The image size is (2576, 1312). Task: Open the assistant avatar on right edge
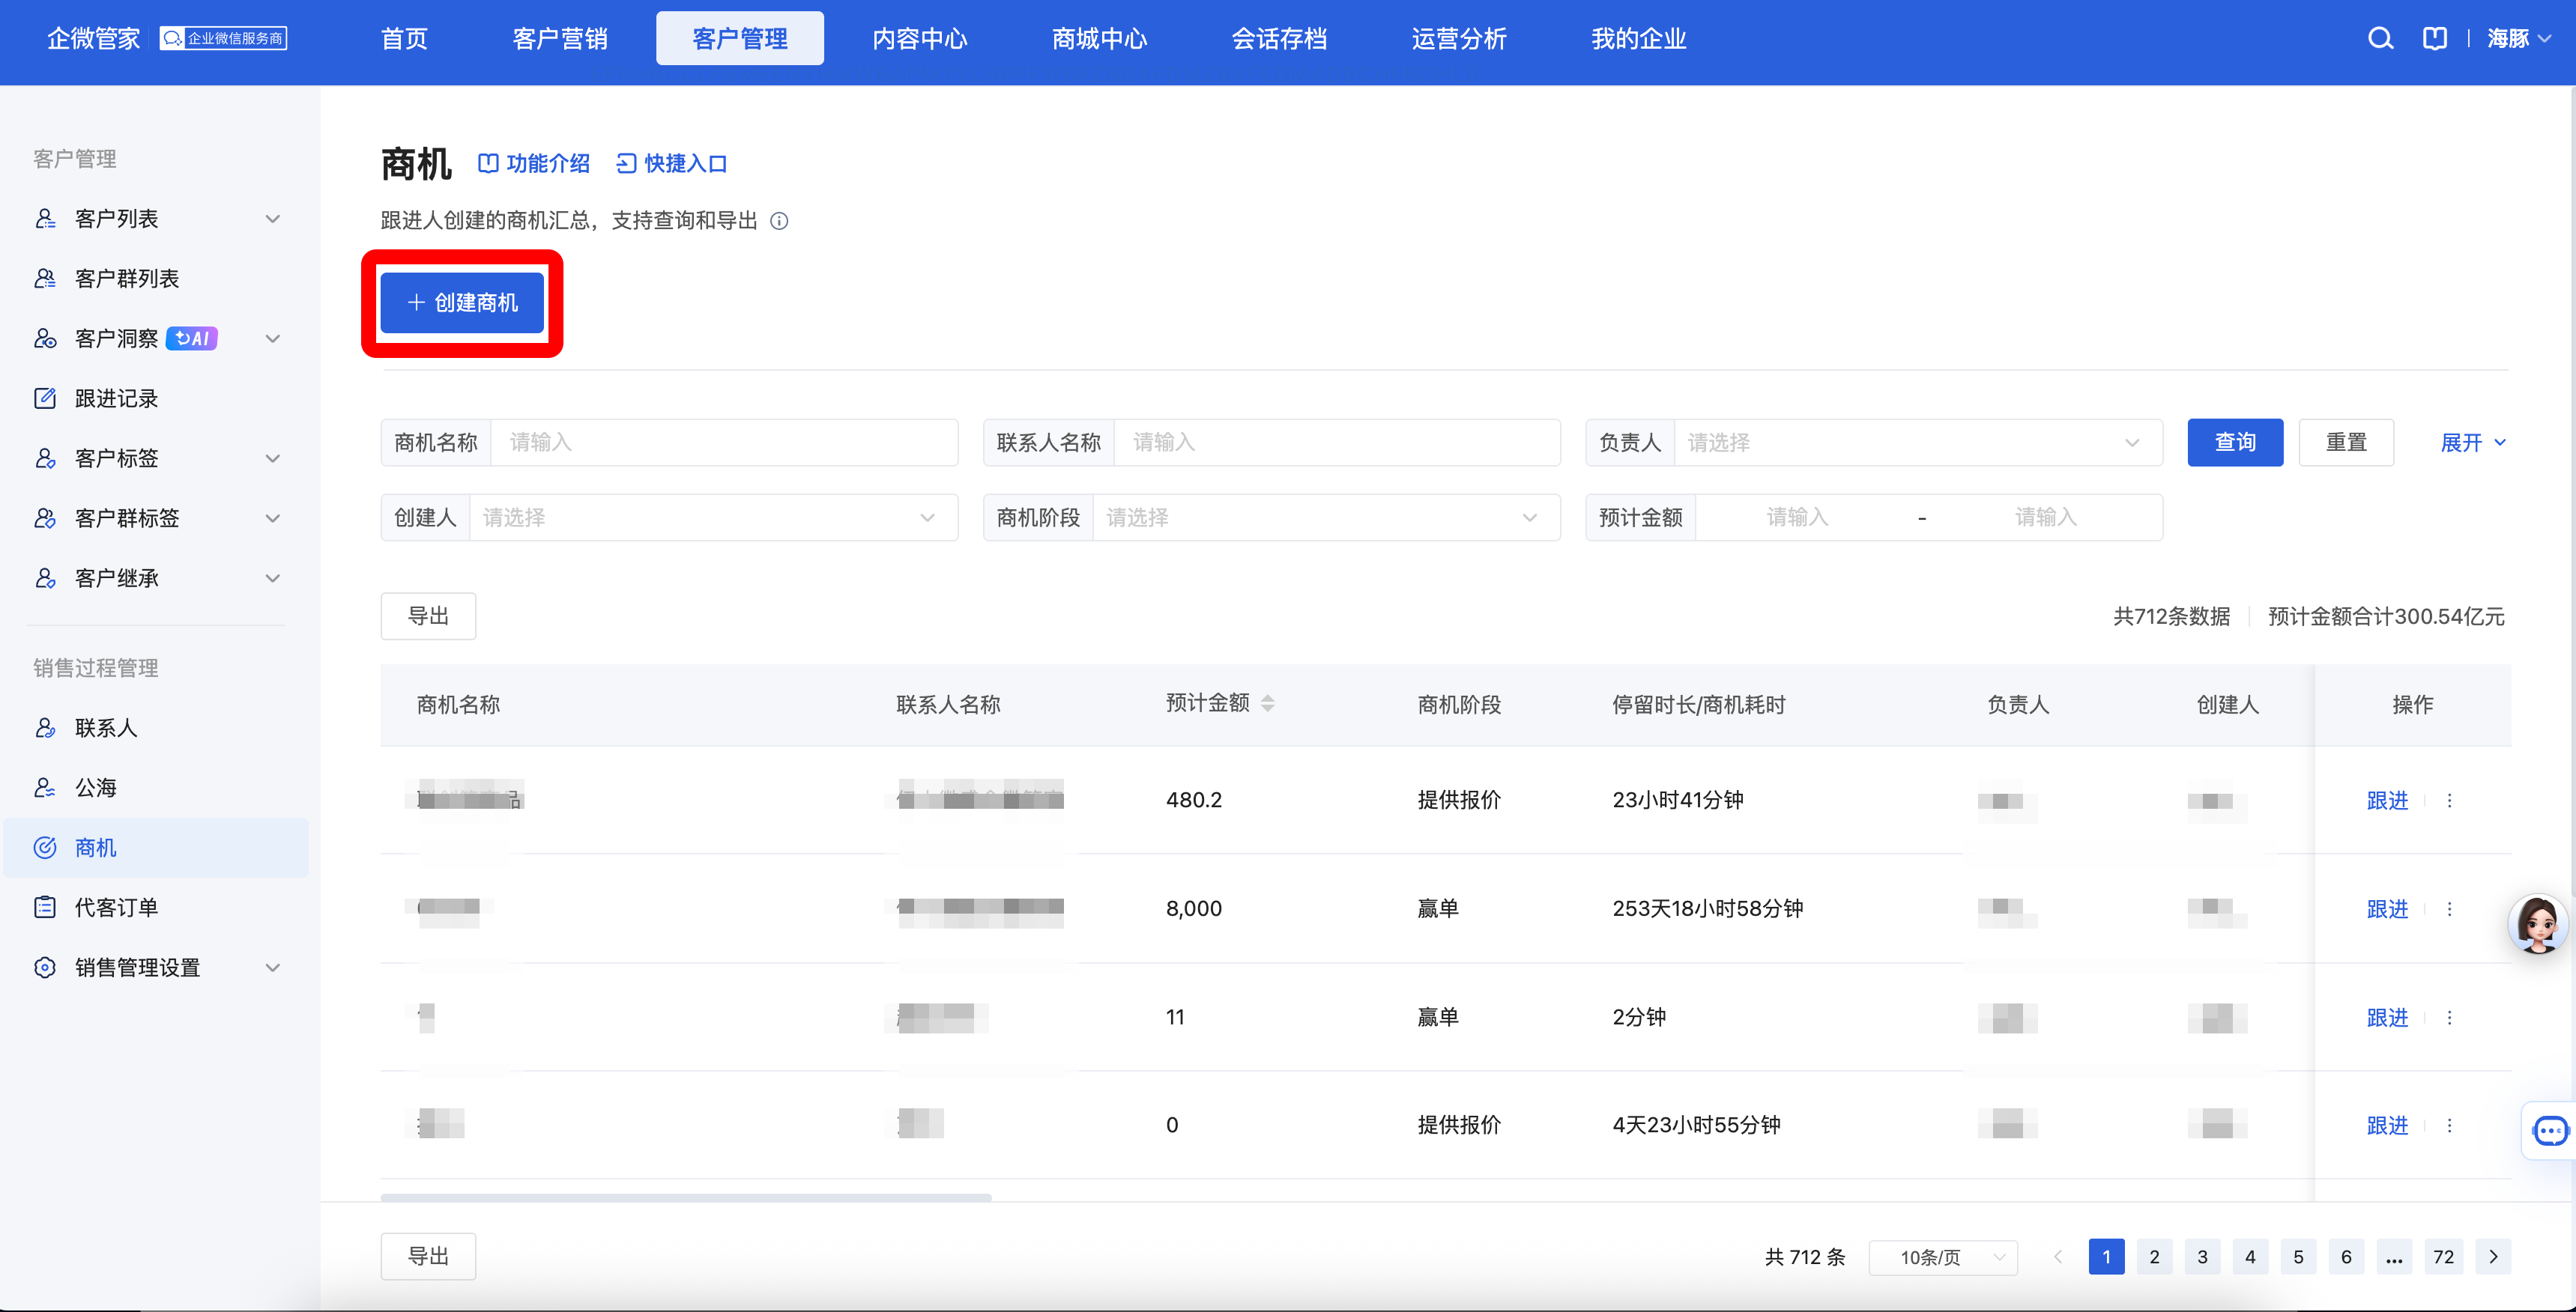click(2538, 924)
